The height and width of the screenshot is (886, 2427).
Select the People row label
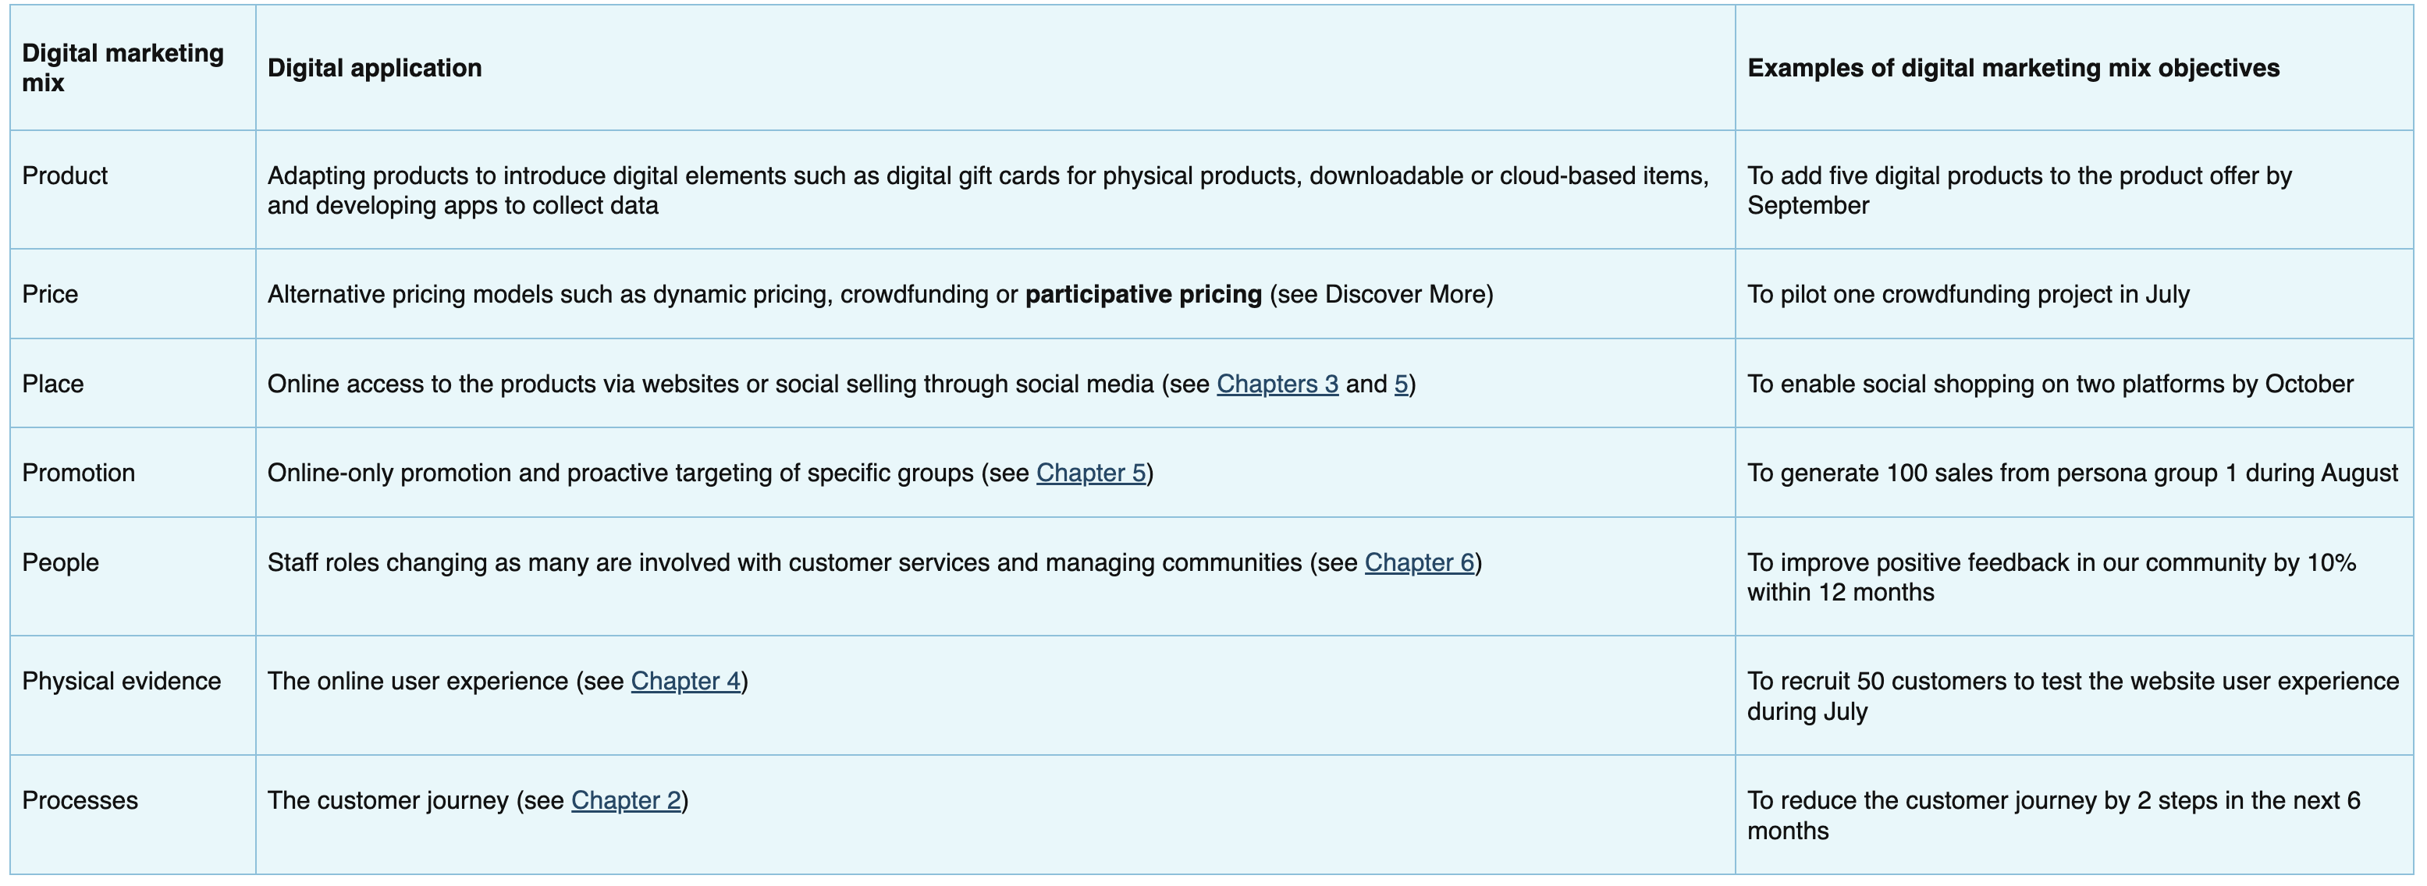(x=60, y=562)
